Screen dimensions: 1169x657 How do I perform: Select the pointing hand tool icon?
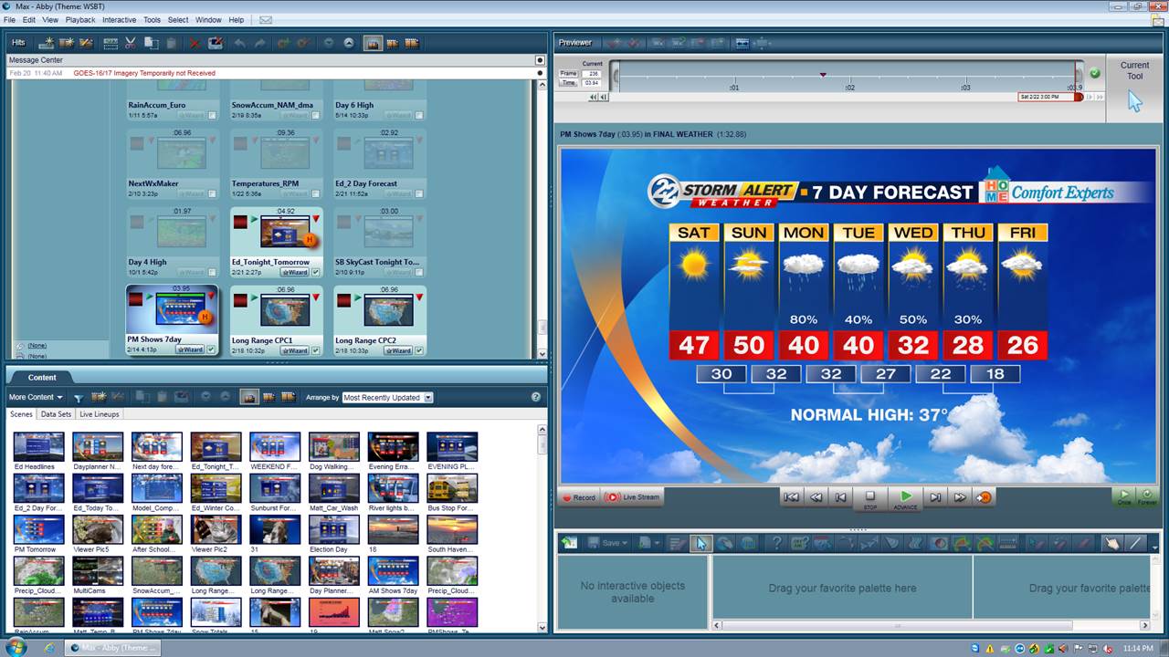click(1111, 543)
